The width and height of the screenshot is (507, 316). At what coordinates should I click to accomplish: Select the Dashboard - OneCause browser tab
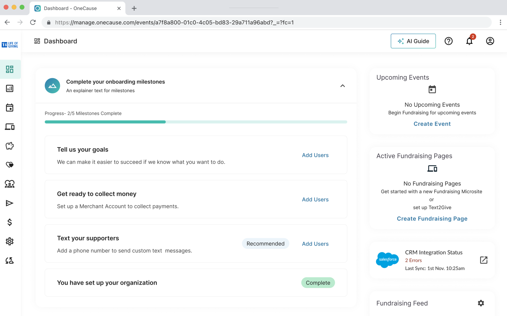coord(77,8)
